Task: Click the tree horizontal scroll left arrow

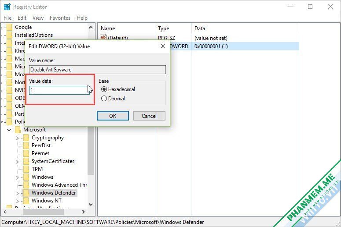Action: tap(5, 212)
